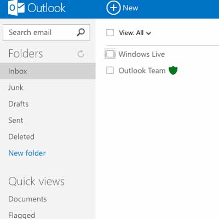Check the Outlook Team message checkbox

click(x=110, y=70)
